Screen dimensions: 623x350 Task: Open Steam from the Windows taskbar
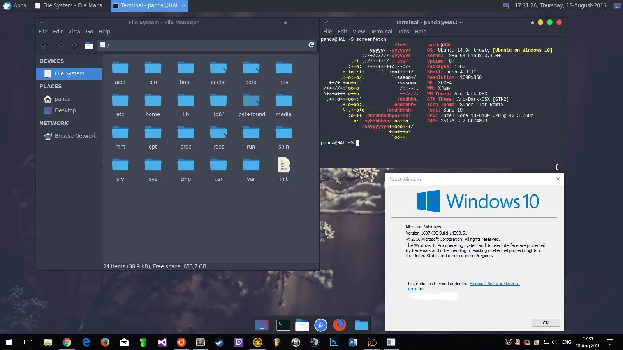click(x=220, y=342)
